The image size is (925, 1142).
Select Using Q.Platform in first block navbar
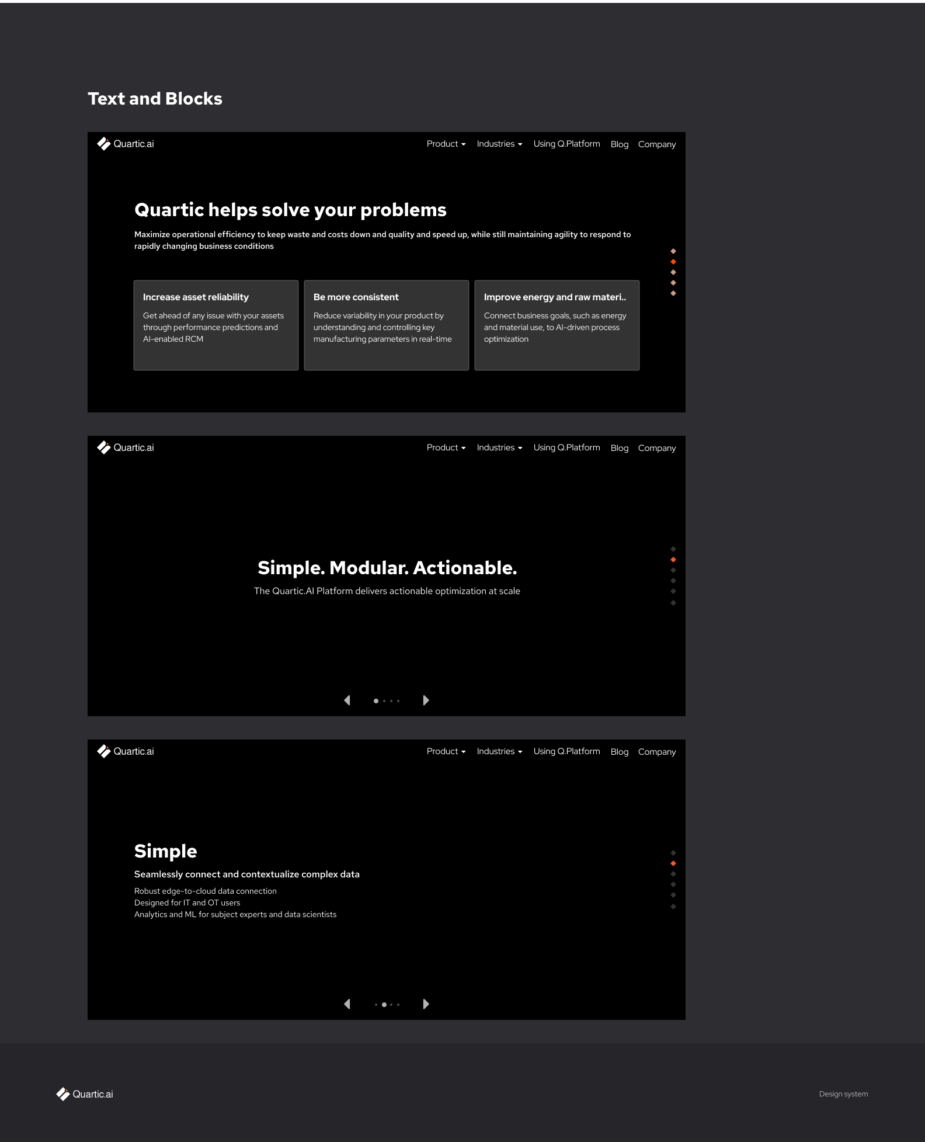[x=566, y=144]
